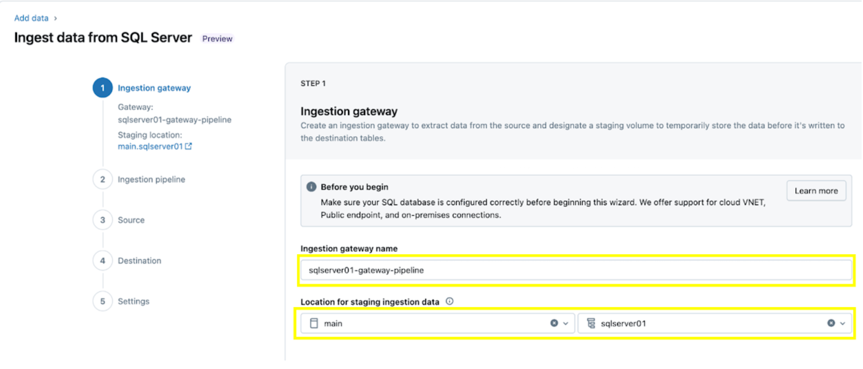Click the step 1 circle icon
Image resolution: width=863 pixels, height=369 pixels.
(x=102, y=88)
